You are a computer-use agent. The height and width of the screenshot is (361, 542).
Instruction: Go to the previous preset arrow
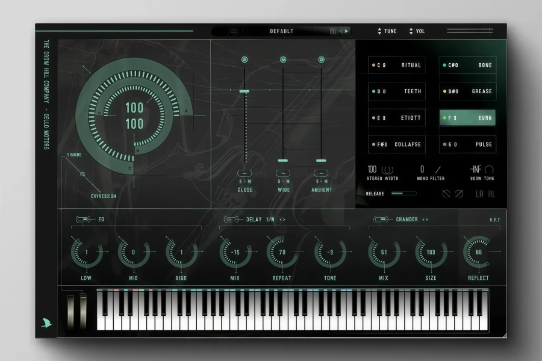pyautogui.click(x=341, y=31)
